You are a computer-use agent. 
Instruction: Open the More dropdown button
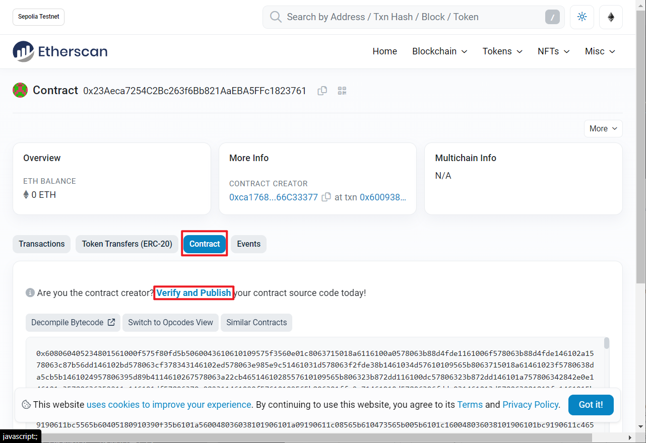pyautogui.click(x=603, y=128)
